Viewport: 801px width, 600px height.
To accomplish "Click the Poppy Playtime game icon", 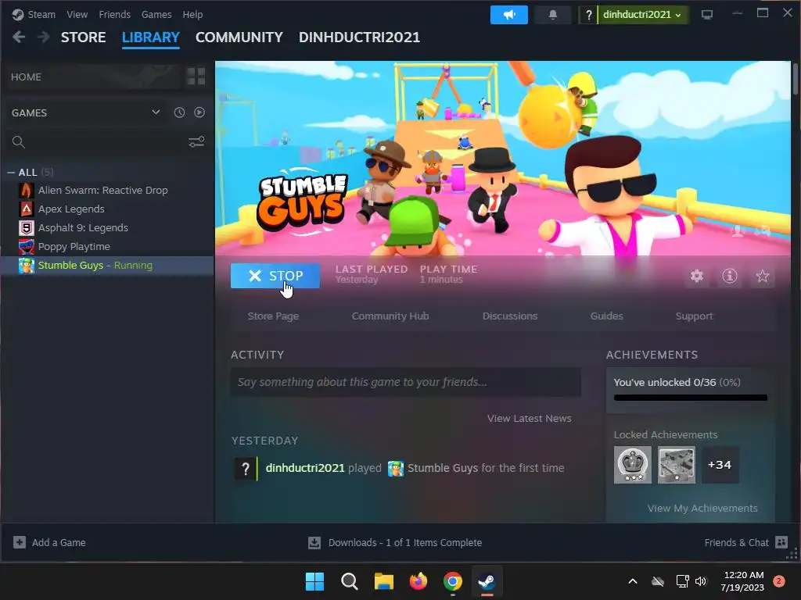I will coord(27,247).
